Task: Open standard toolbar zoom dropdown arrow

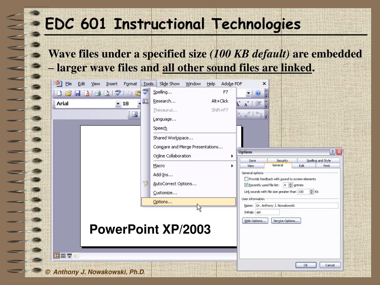Action: pos(248,93)
